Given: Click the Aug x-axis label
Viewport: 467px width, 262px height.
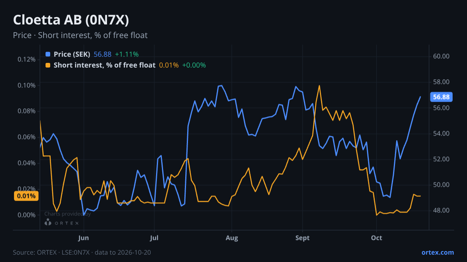Looking at the screenshot, I should point(232,238).
